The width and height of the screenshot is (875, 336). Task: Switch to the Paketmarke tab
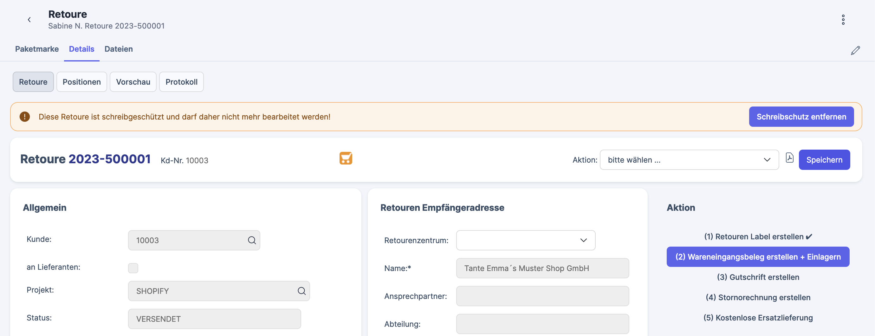coord(37,49)
